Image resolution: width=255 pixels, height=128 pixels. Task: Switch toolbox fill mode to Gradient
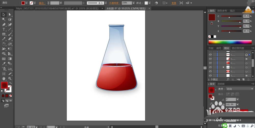(7, 96)
